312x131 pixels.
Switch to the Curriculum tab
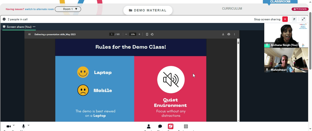pos(232,8)
